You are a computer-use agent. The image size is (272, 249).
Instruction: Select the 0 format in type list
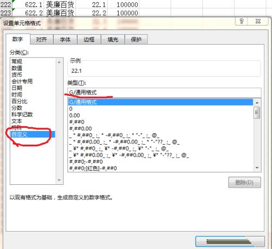click(x=160, y=109)
